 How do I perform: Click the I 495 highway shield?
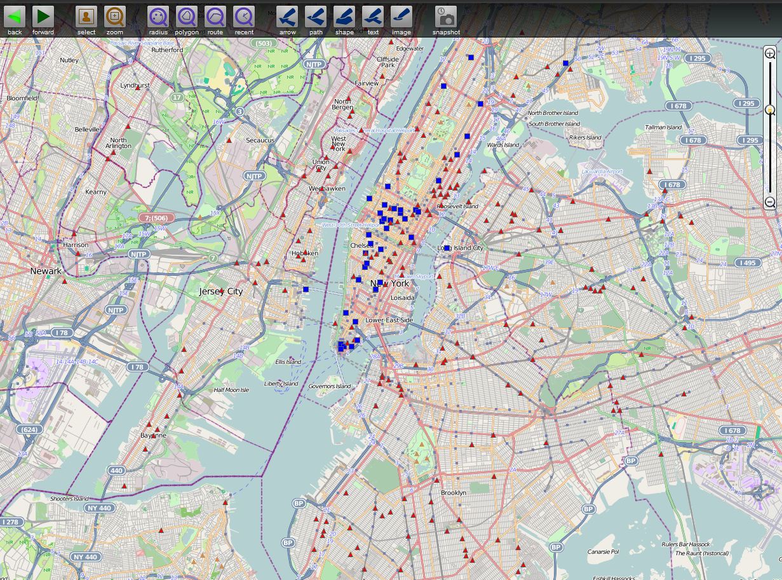point(748,263)
